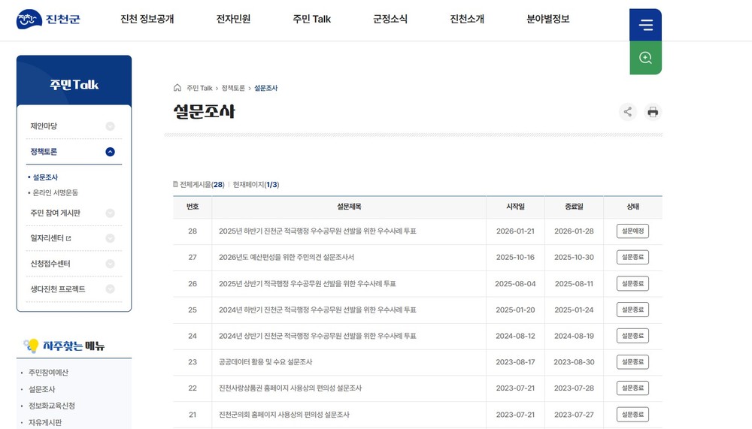This screenshot has height=429, width=752.
Task: Open survey 28 on 2025 하반기 우수사례 투표
Action: (317, 231)
